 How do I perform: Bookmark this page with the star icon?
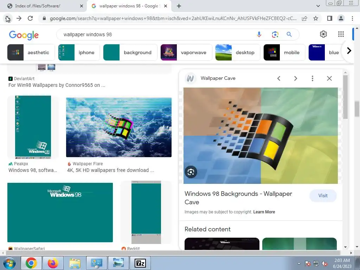pos(316,18)
